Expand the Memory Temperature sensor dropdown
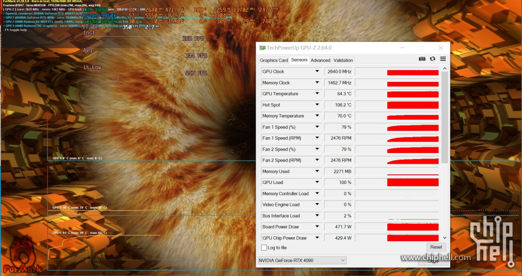This screenshot has height=276, width=522. coord(317,116)
